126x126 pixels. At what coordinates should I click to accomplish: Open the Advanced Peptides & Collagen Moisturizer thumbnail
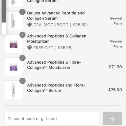[13, 44]
